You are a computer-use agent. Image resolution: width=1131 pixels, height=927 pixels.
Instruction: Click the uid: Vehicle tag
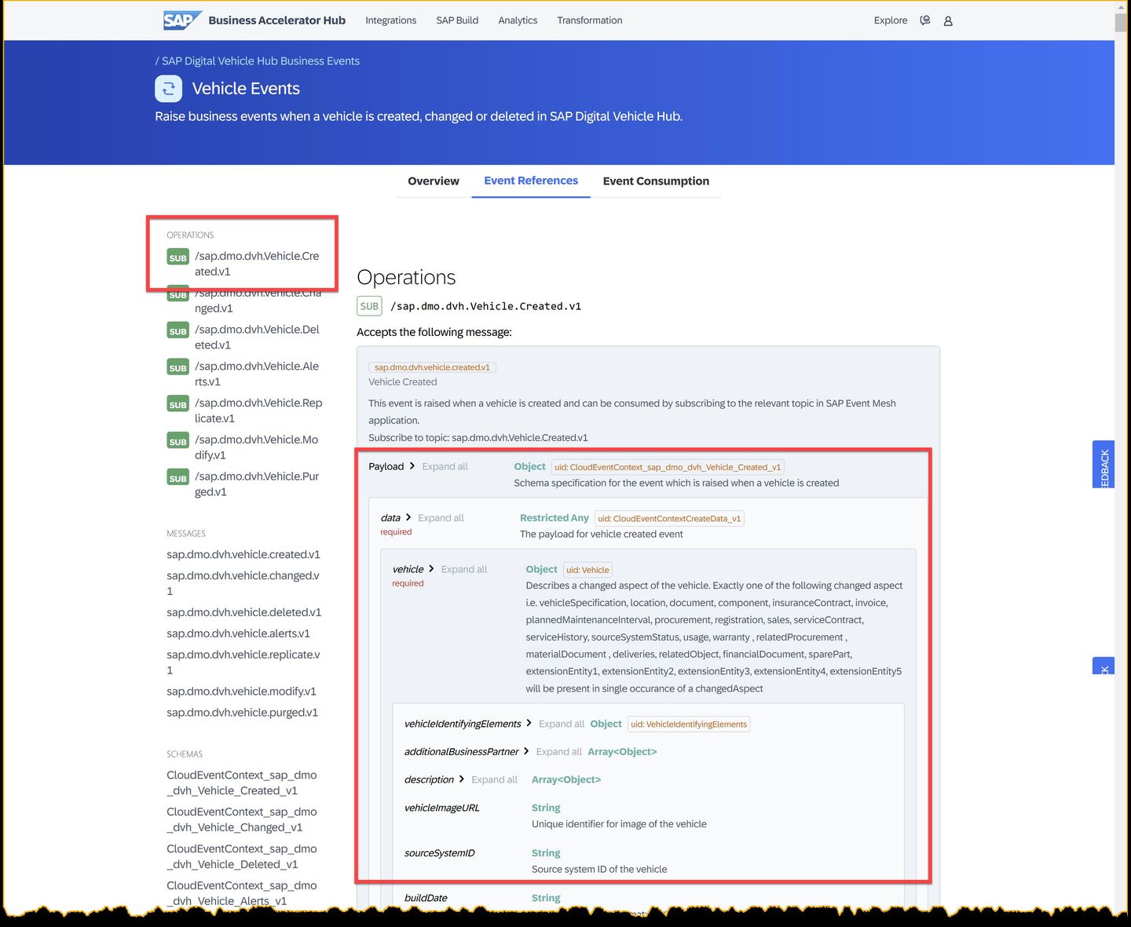coord(587,570)
